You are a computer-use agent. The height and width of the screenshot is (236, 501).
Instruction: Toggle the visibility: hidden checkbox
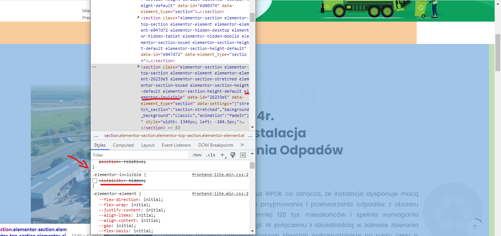pyautogui.click(x=95, y=181)
